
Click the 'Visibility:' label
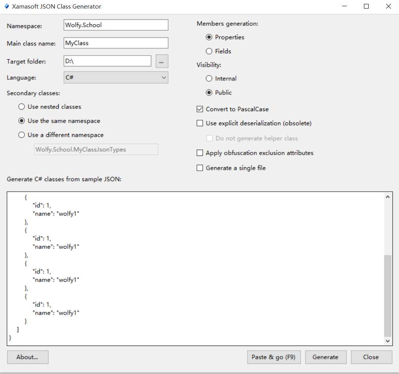[209, 65]
